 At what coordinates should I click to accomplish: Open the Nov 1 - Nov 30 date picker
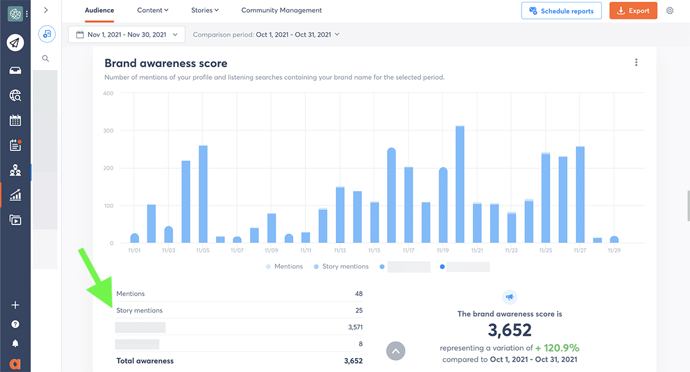click(x=126, y=34)
